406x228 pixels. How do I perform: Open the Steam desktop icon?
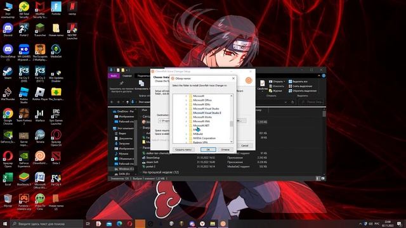(8, 73)
